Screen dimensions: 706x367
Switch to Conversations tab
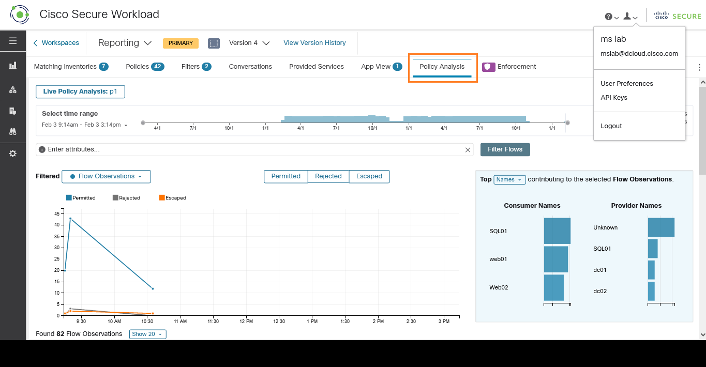pyautogui.click(x=250, y=67)
